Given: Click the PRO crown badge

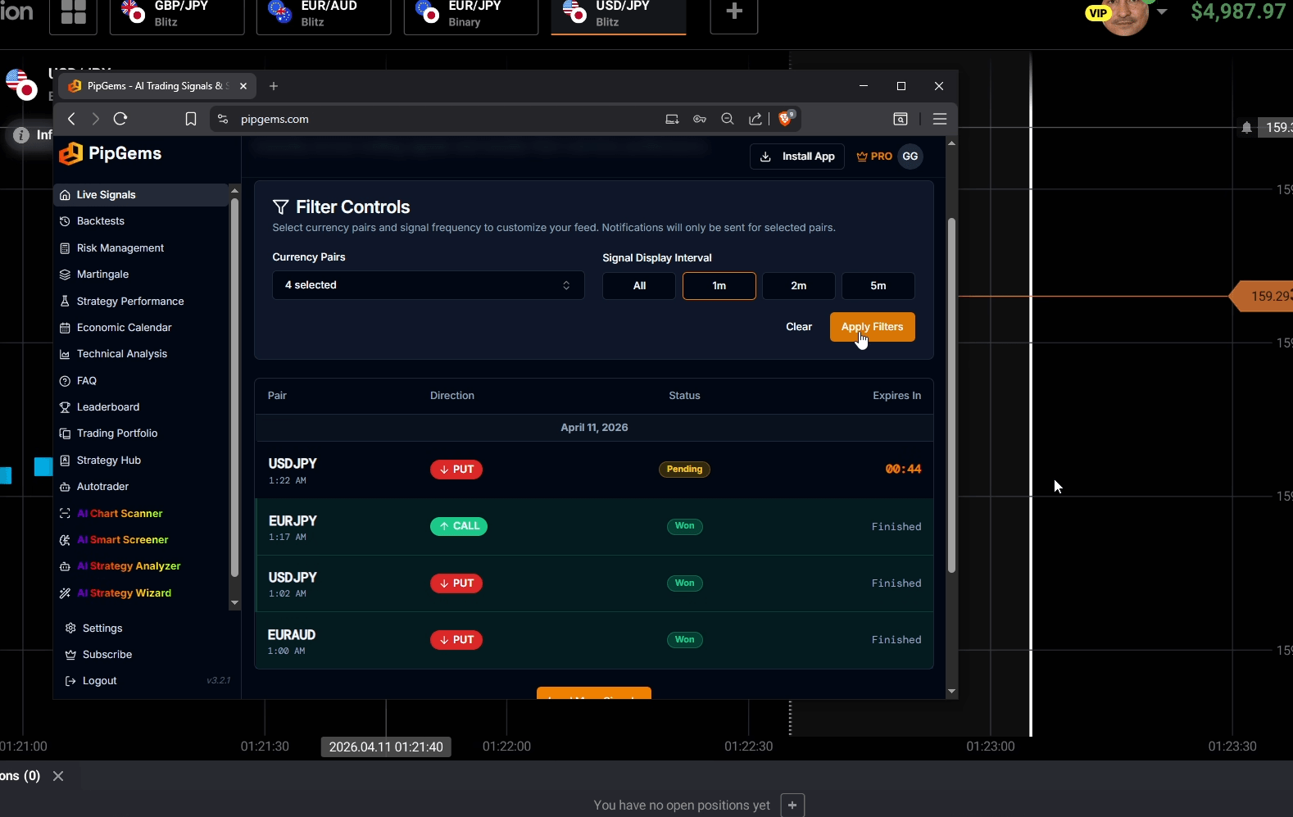Looking at the screenshot, I should 874,157.
